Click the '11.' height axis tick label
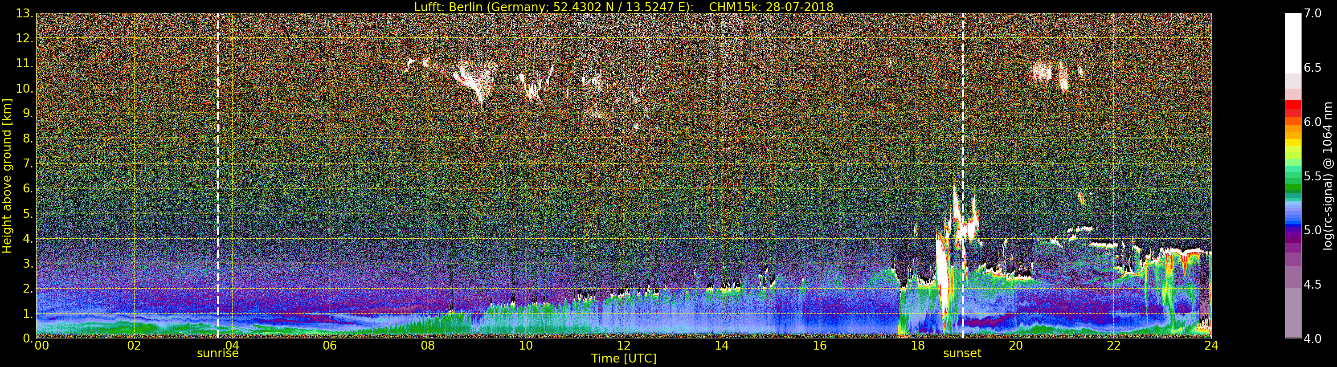 click(25, 63)
